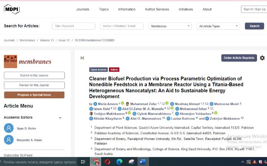Click Benjamin S. Hsiao's avatar icon
Screen dimensions: 267x166
9,140
